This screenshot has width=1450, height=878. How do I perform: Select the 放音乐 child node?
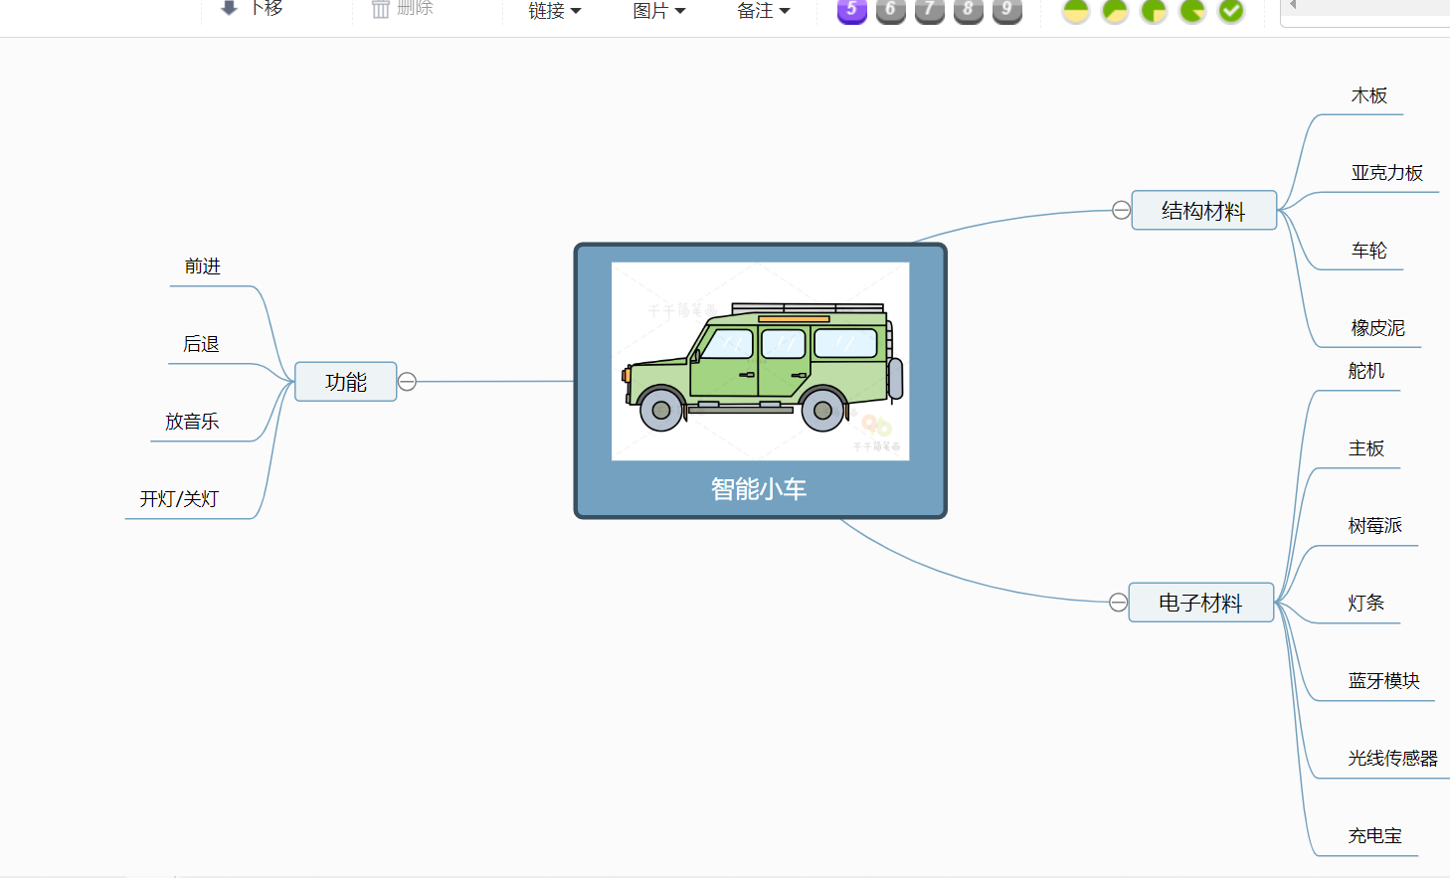pyautogui.click(x=192, y=422)
